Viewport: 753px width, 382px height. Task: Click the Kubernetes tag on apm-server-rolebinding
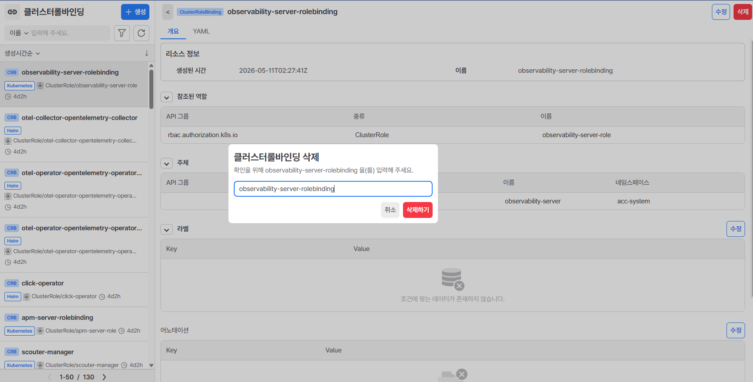pyautogui.click(x=20, y=331)
